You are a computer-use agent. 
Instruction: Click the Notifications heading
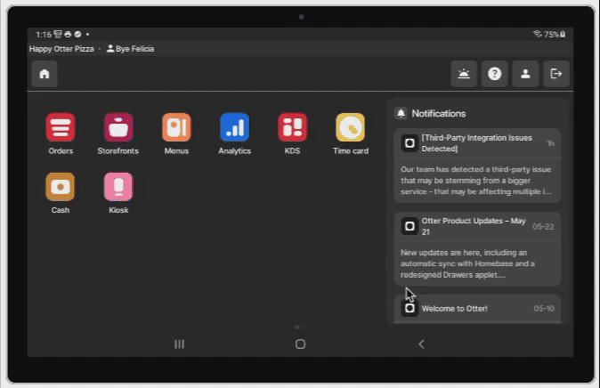click(x=439, y=113)
